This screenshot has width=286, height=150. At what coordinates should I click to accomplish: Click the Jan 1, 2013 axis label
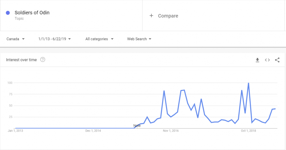tap(15, 131)
